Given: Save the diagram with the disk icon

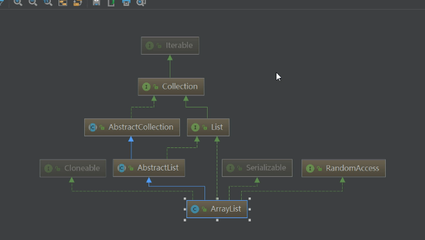Looking at the screenshot, I should pos(96,3).
